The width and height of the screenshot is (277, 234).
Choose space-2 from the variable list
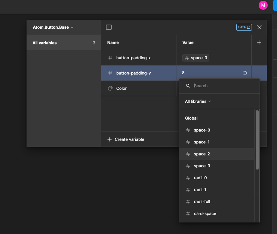tap(202, 154)
